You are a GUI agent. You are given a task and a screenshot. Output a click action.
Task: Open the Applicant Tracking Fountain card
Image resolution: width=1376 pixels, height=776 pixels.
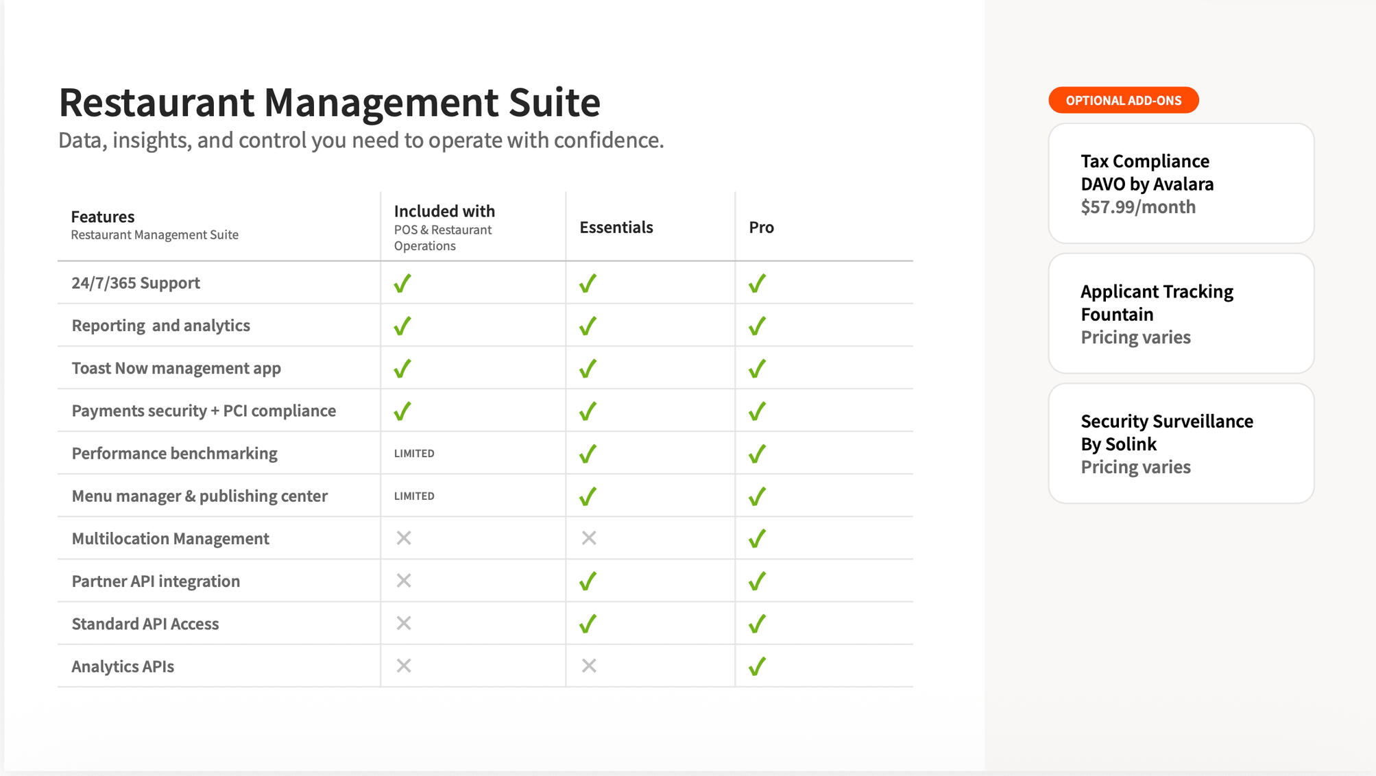1181,314
